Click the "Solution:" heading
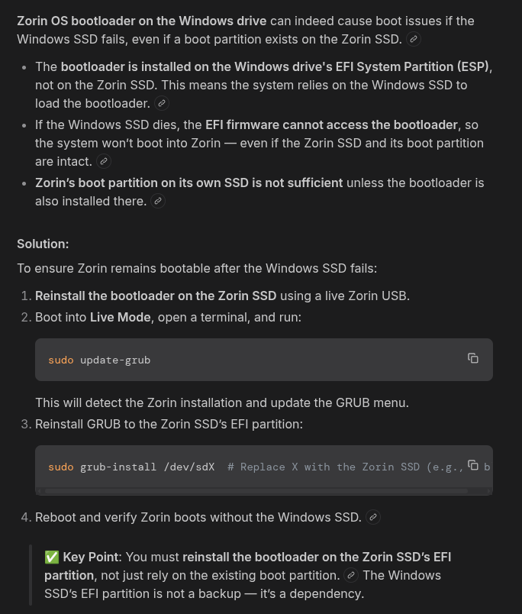The height and width of the screenshot is (614, 522). [x=43, y=244]
